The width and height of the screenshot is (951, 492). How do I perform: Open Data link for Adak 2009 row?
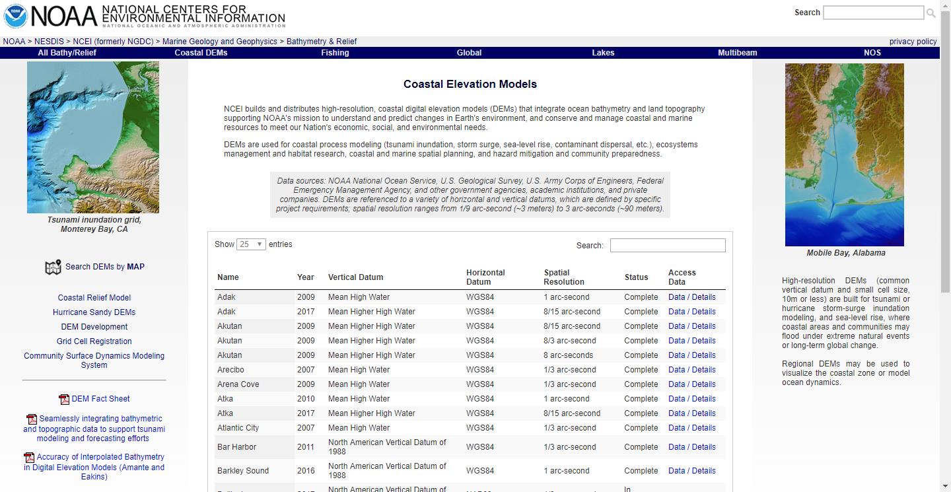click(x=676, y=297)
